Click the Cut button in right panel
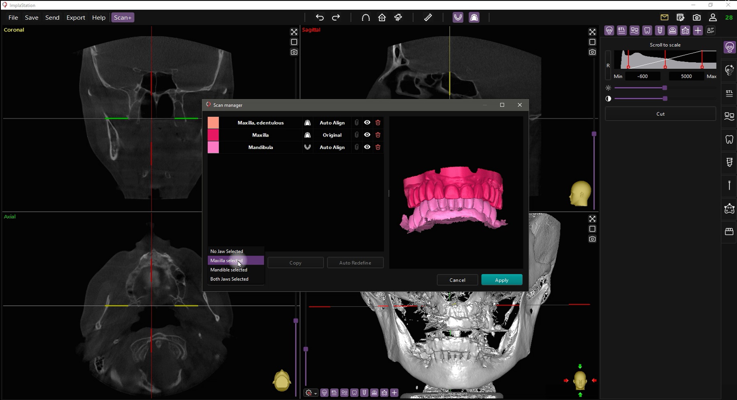Image resolution: width=737 pixels, height=400 pixels. pos(660,114)
